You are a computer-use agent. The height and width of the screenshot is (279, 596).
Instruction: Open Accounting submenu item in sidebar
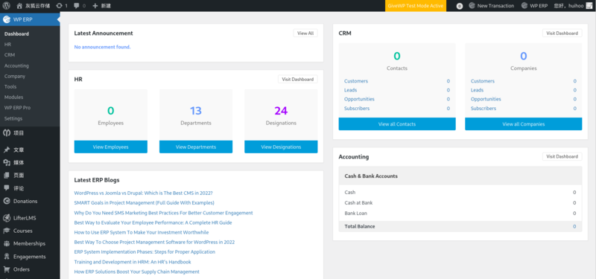click(x=16, y=65)
